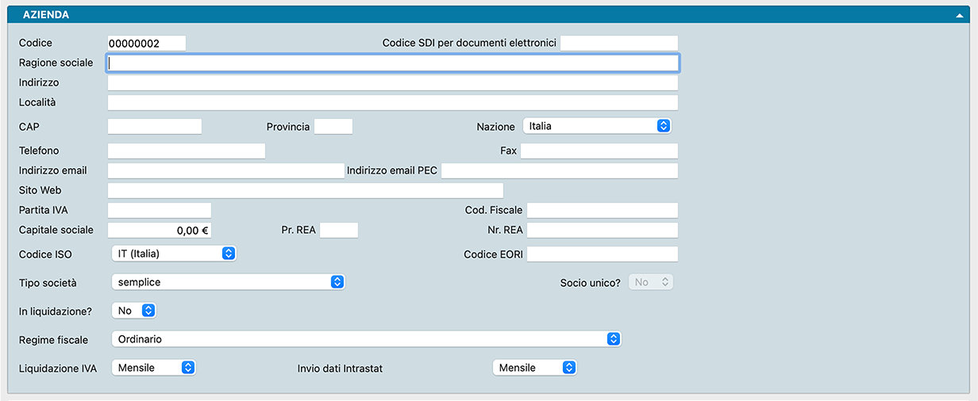Click into the Ragione sociale field
This screenshot has height=401, width=978.
pyautogui.click(x=393, y=63)
